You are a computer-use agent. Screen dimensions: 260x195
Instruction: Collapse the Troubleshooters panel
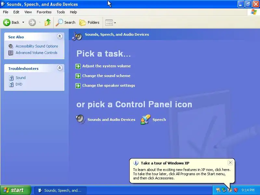pyautogui.click(x=59, y=68)
